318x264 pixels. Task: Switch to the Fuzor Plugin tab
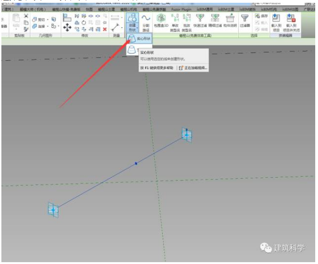[181, 9]
